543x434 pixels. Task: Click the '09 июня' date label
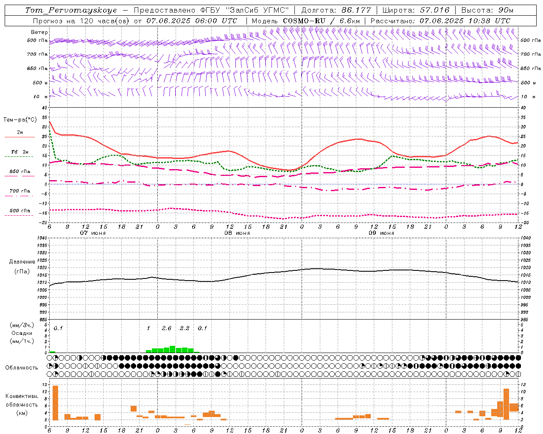(381, 233)
